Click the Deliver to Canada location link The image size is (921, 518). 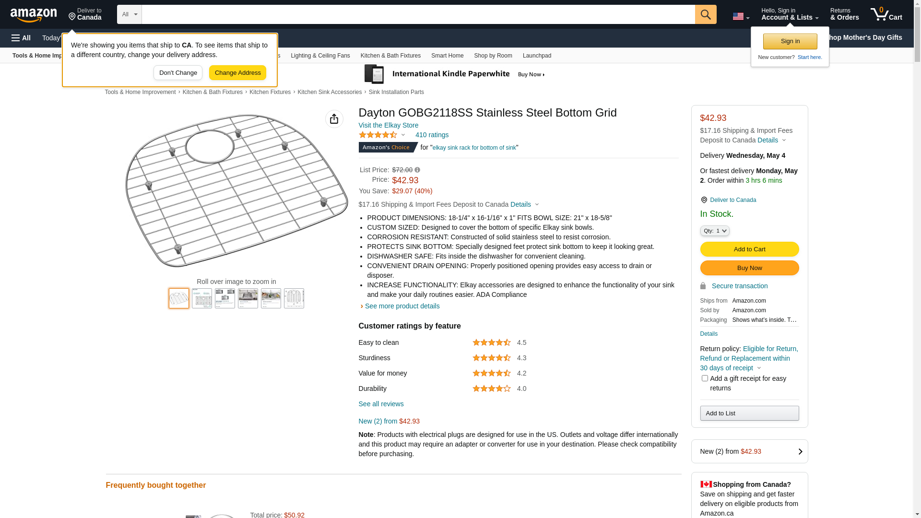732,200
